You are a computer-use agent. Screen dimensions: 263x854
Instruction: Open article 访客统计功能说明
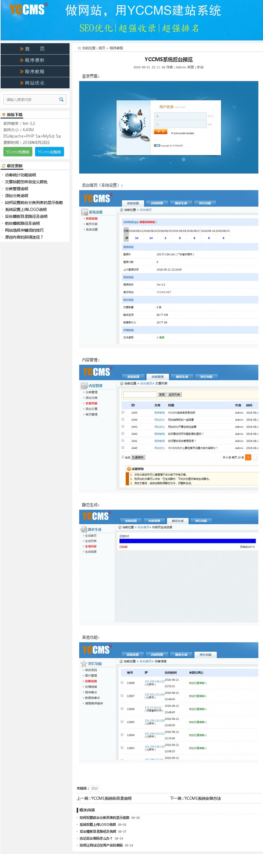point(20,175)
